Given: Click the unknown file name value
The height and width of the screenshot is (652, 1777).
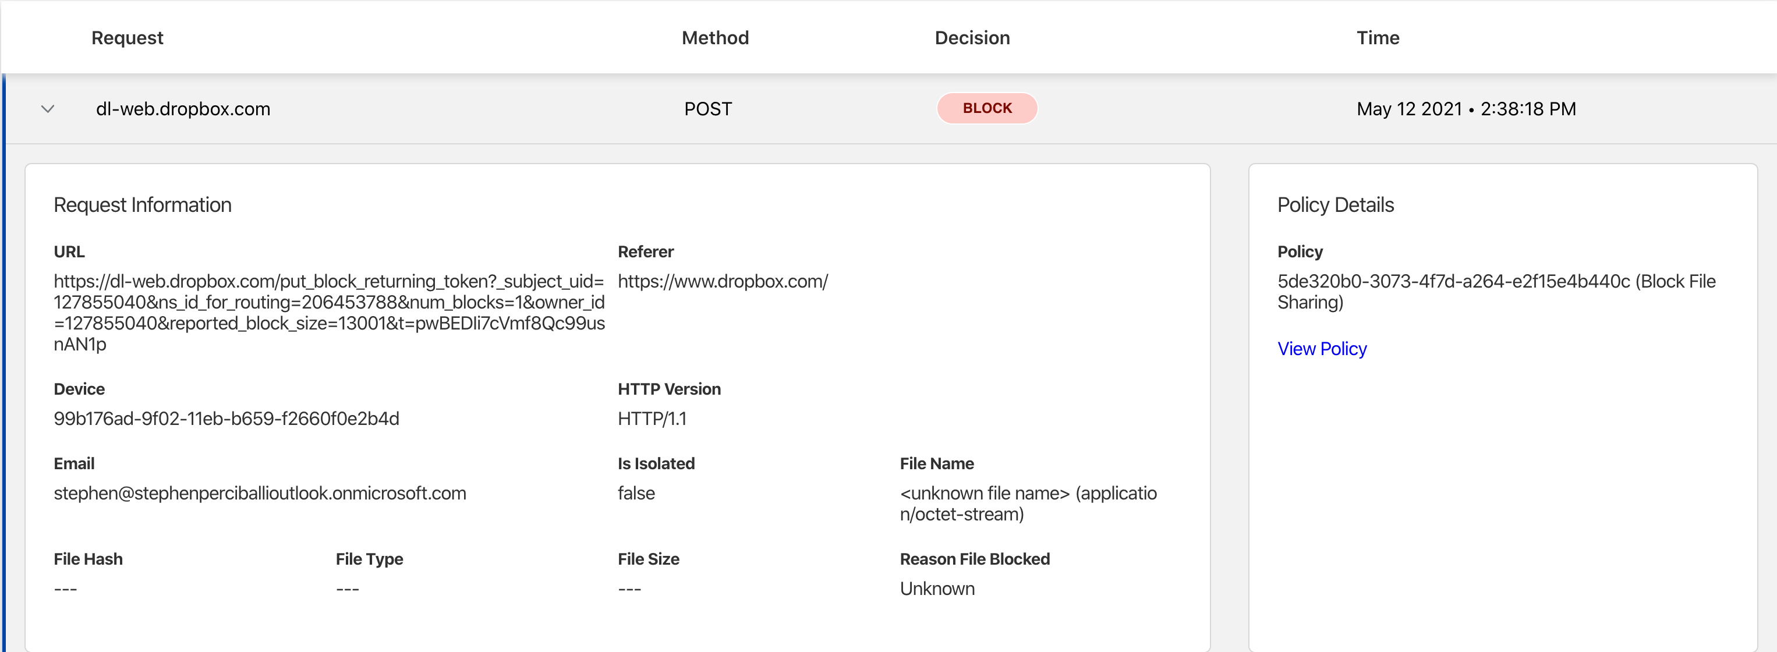Looking at the screenshot, I should coord(1027,503).
